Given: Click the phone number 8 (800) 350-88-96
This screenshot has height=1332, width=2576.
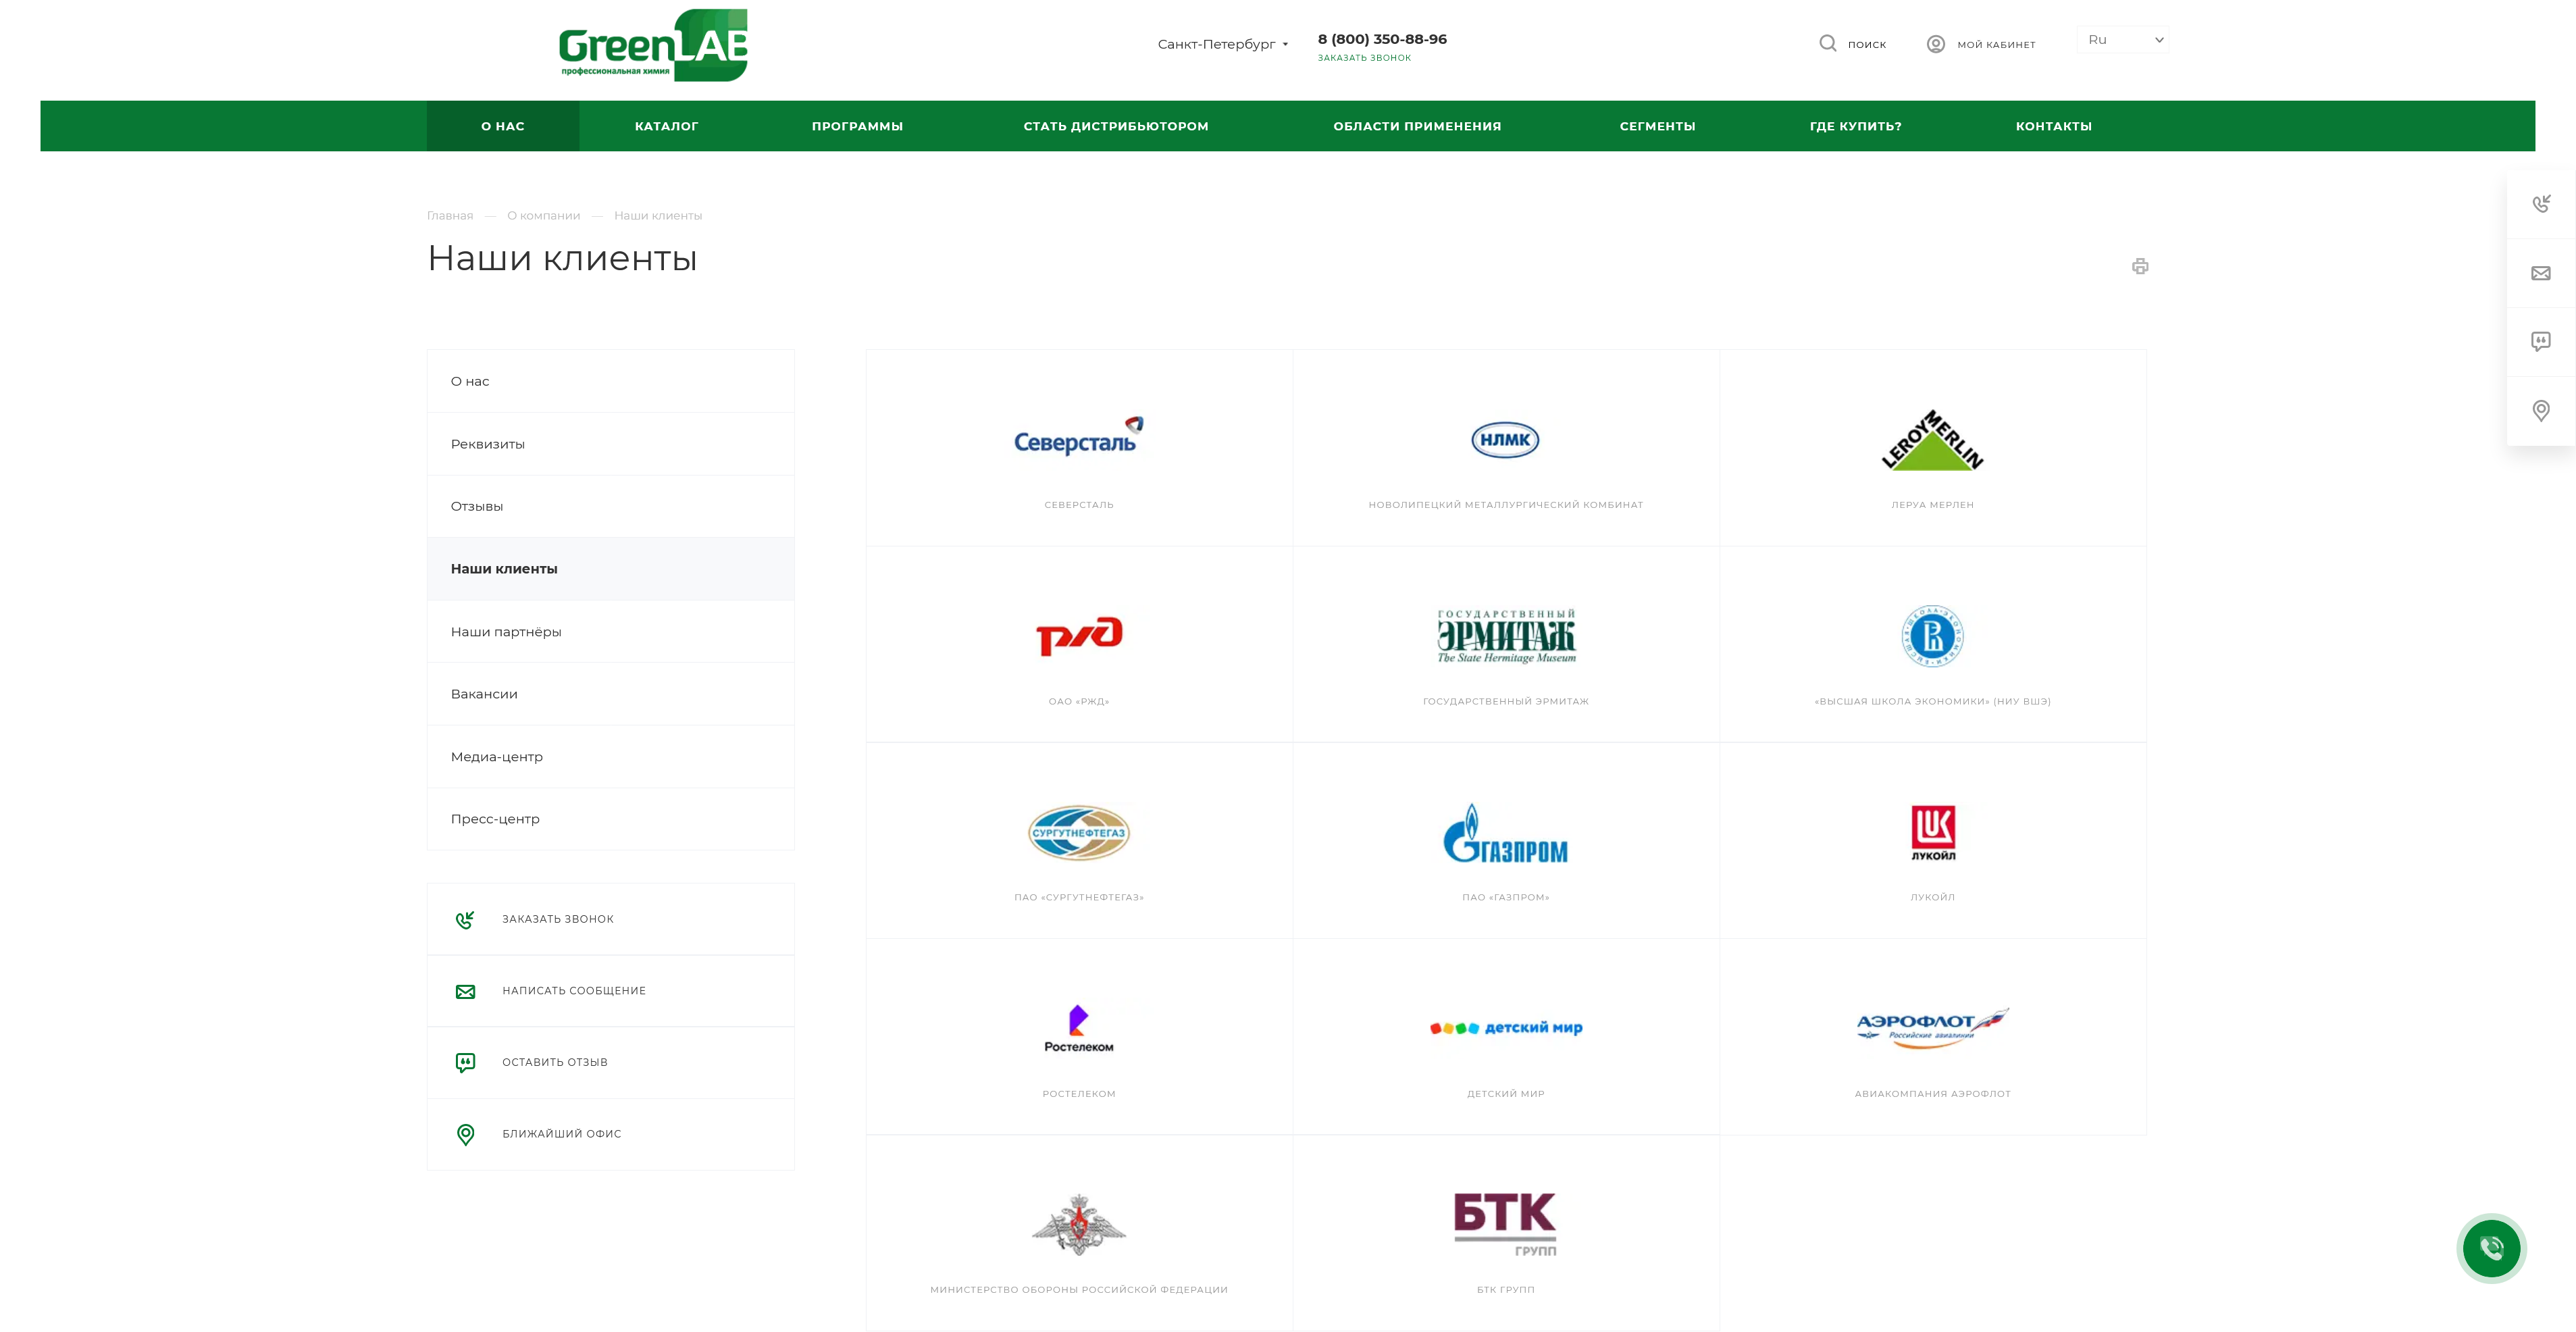Looking at the screenshot, I should tap(1382, 39).
